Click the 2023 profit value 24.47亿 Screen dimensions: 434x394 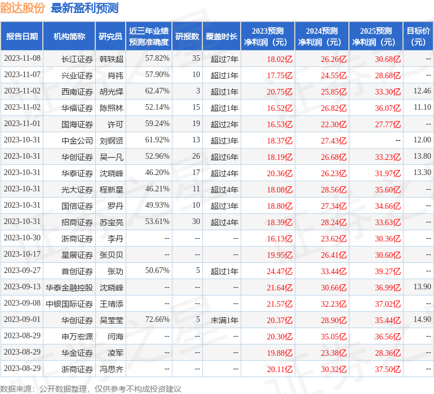[280, 271]
